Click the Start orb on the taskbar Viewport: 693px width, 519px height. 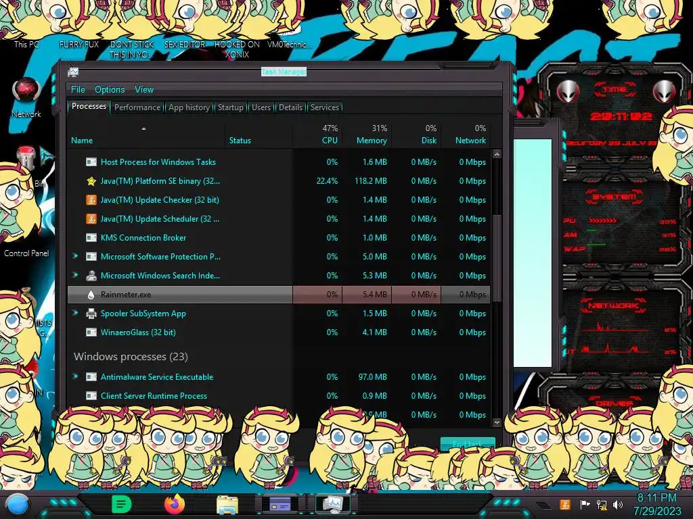17,504
